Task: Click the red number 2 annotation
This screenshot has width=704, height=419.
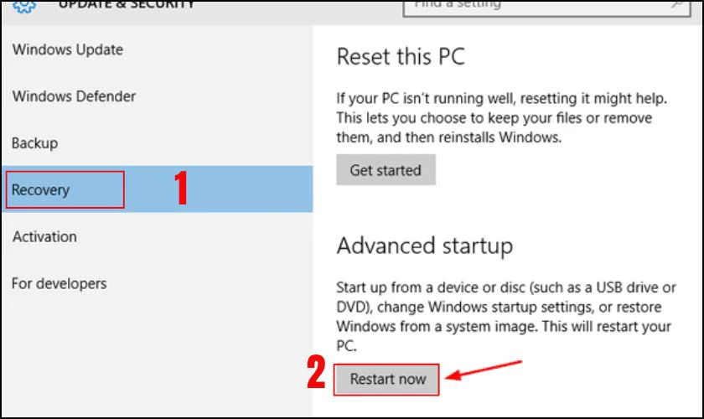Action: tap(315, 373)
